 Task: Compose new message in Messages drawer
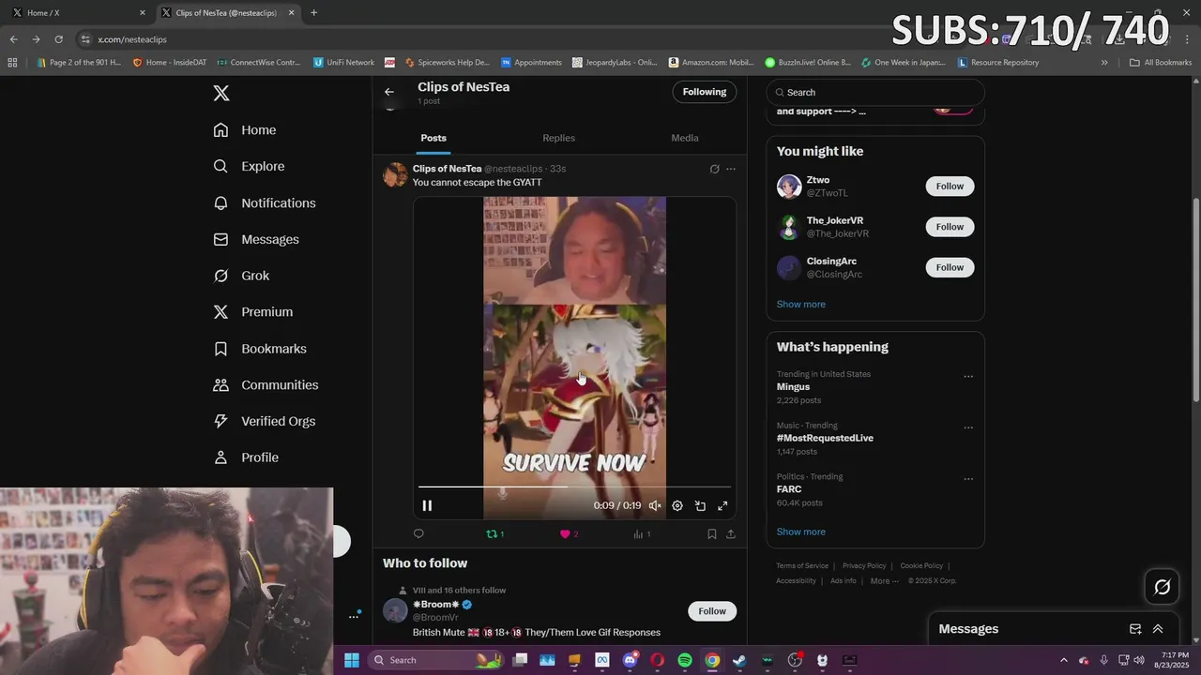[1135, 629]
